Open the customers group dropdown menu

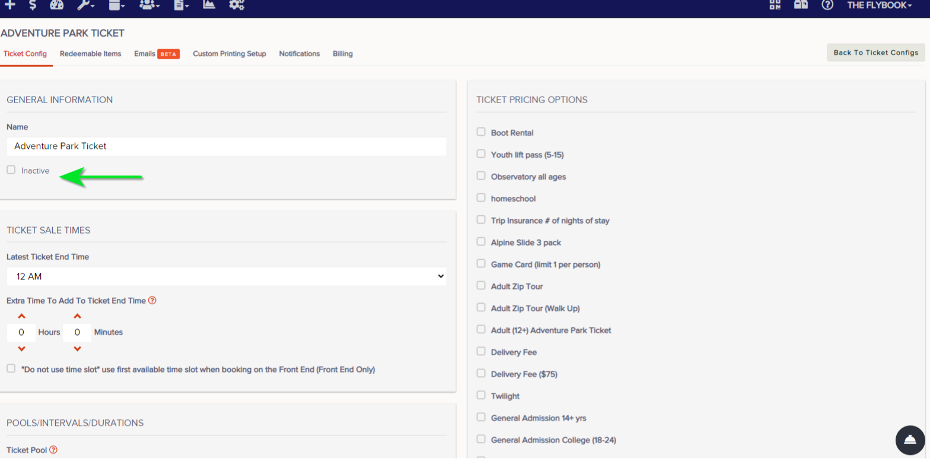149,5
